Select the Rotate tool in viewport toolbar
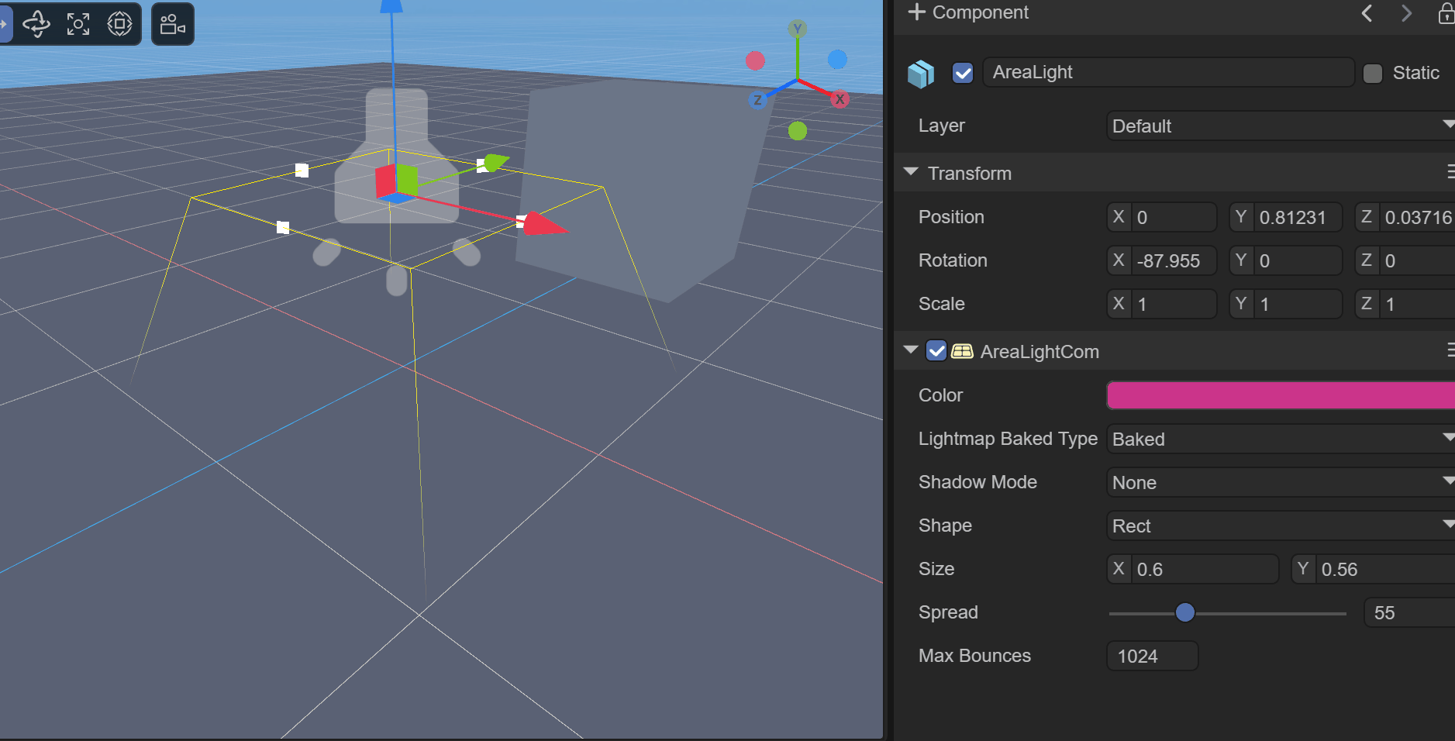Viewport: 1455px width, 741px height. pos(36,24)
